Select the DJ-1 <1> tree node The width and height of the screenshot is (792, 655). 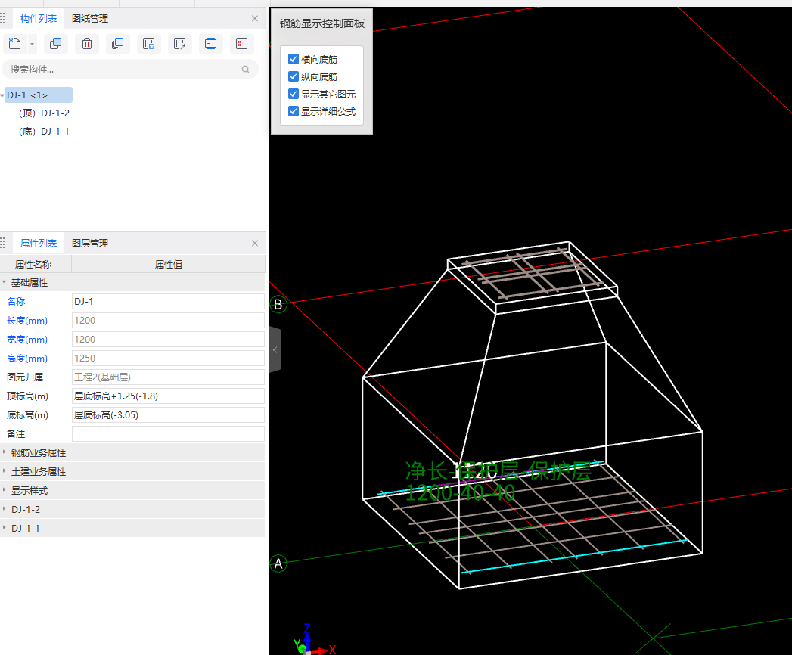coord(39,95)
